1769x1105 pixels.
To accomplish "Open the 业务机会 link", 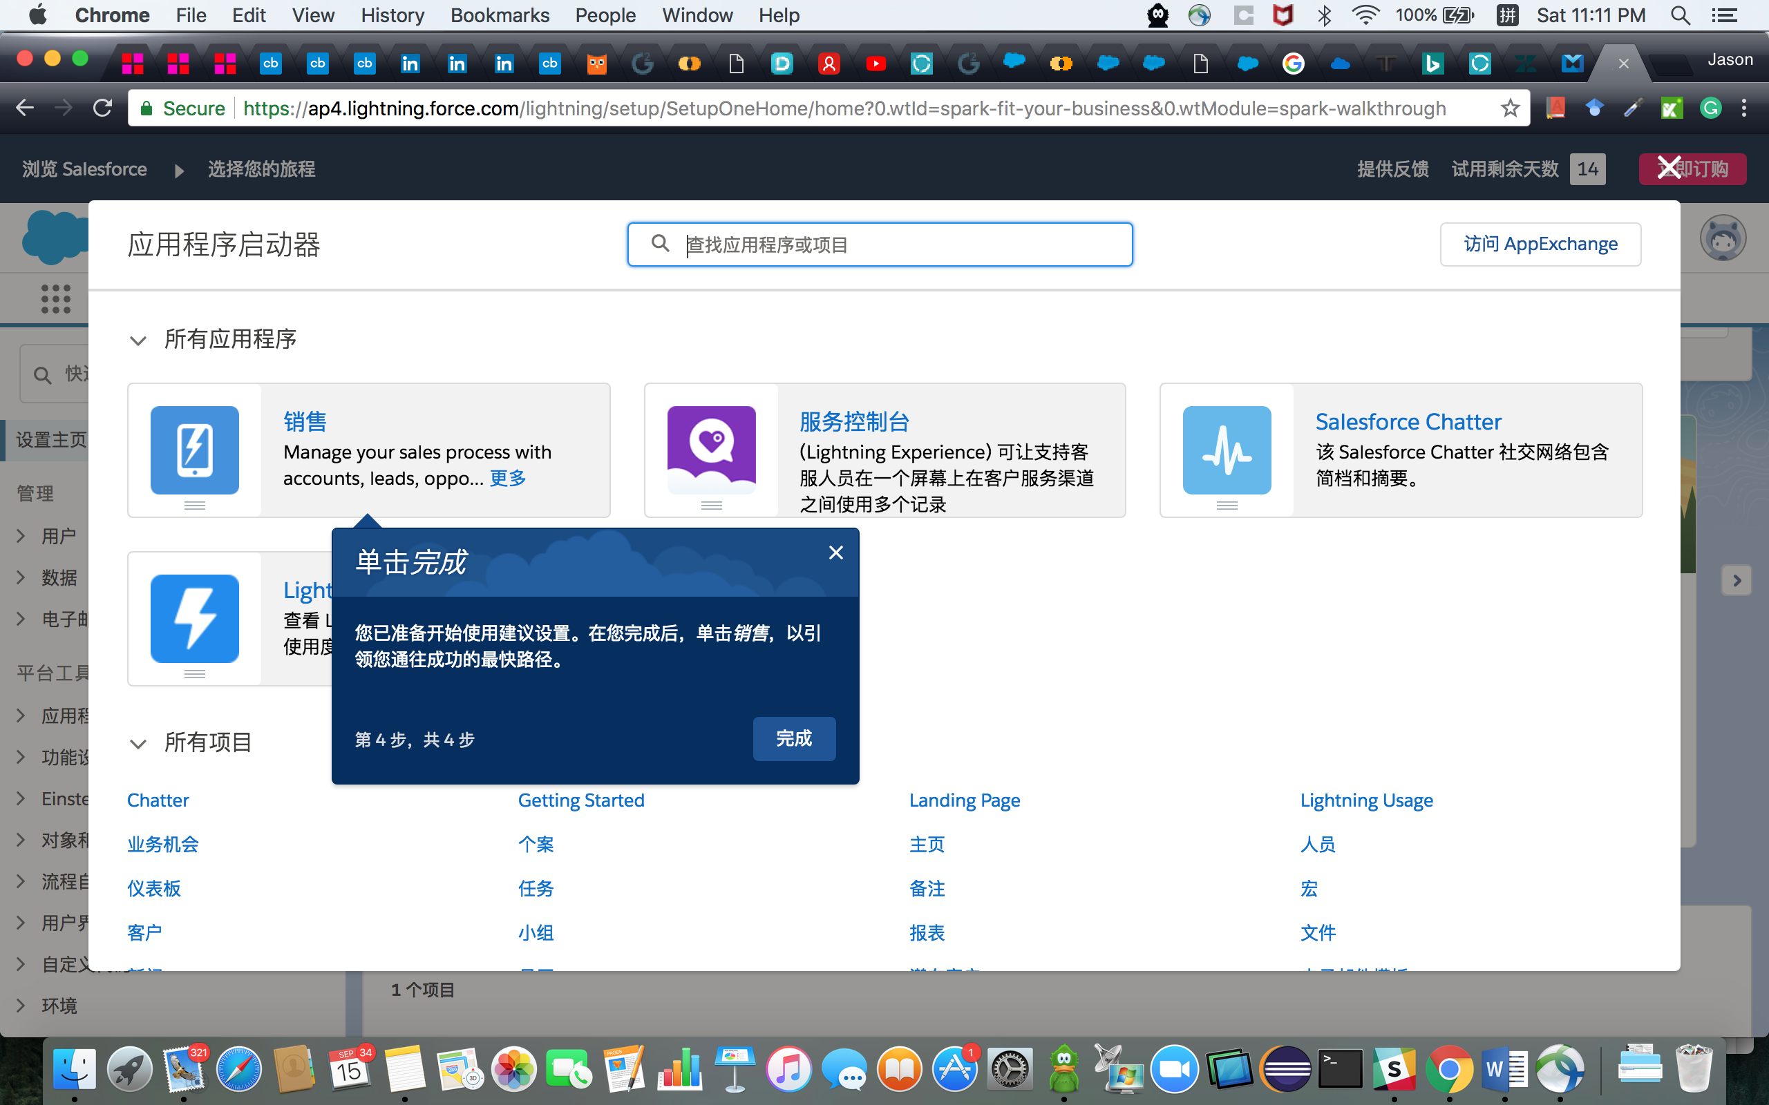I will [162, 844].
